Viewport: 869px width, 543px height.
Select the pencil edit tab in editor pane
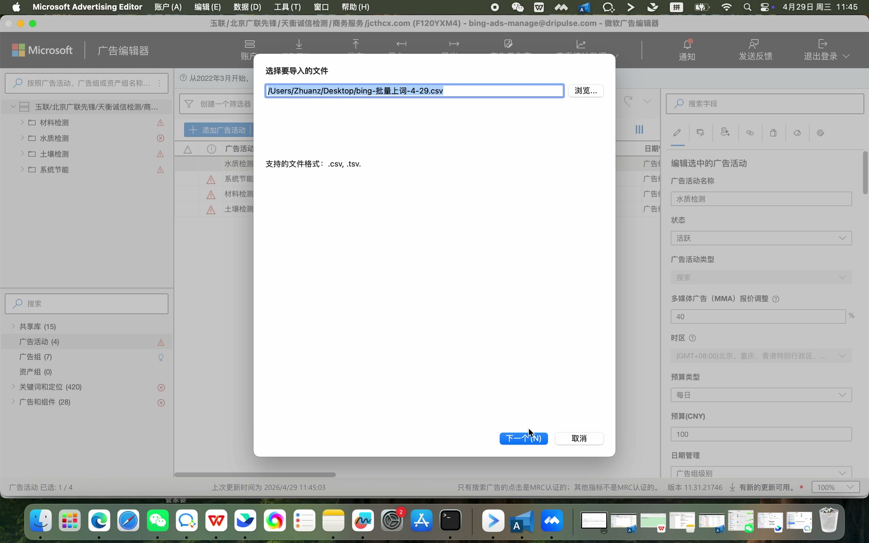pos(677,133)
